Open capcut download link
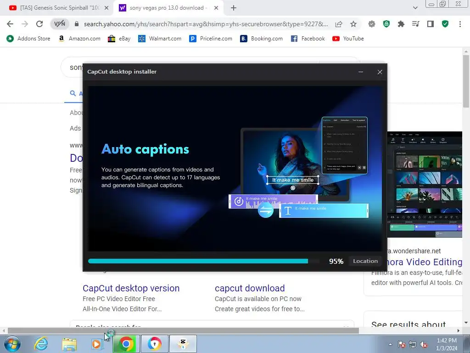470x353 pixels. [250, 288]
